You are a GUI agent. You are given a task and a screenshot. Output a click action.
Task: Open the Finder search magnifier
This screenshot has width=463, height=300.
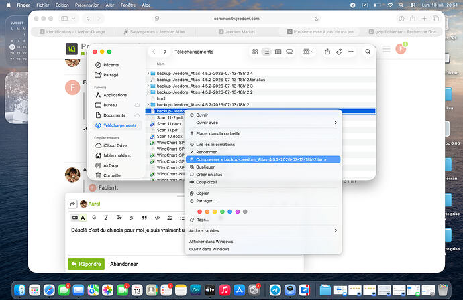click(368, 52)
